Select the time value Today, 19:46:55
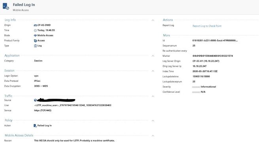The image size is (259, 146). click(x=46, y=30)
